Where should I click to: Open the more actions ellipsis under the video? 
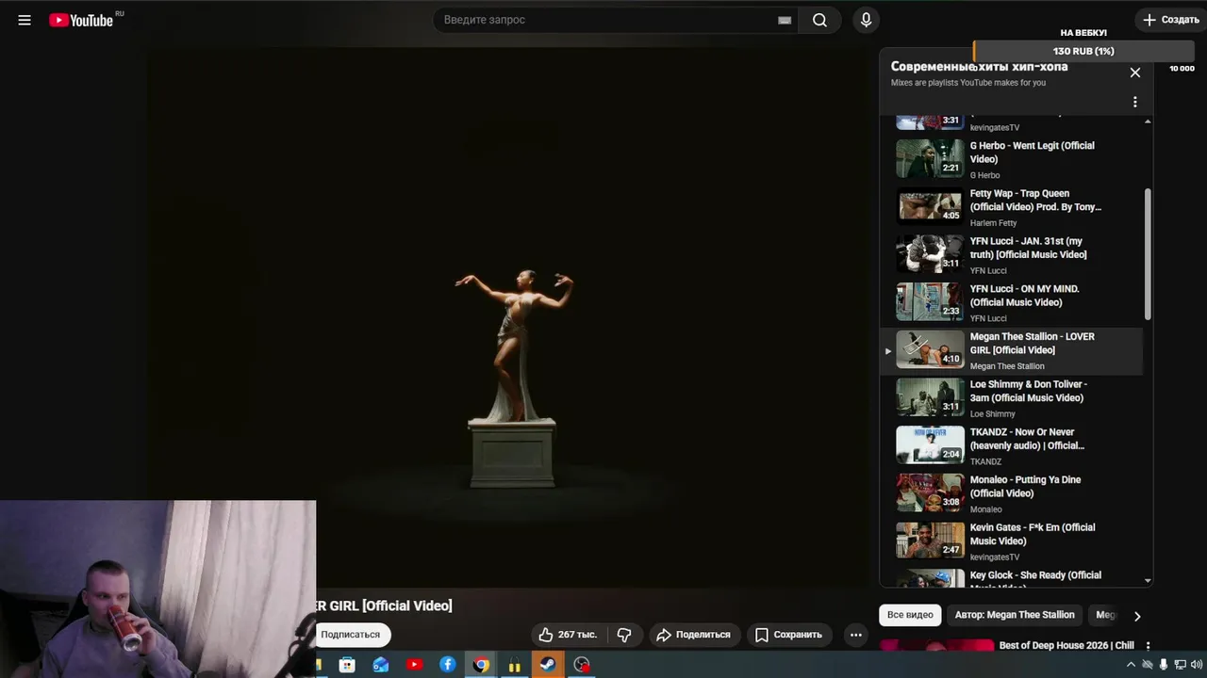pos(856,635)
